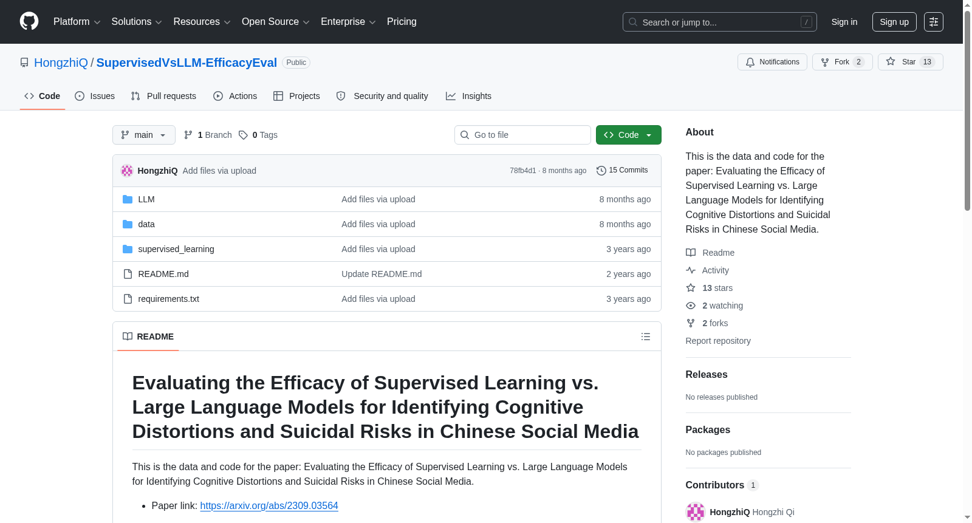Open the green Code dropdown button

point(629,135)
